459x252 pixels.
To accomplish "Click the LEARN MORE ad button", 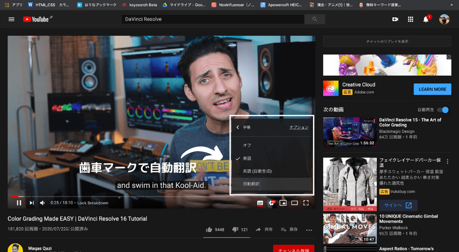I will tap(432, 89).
